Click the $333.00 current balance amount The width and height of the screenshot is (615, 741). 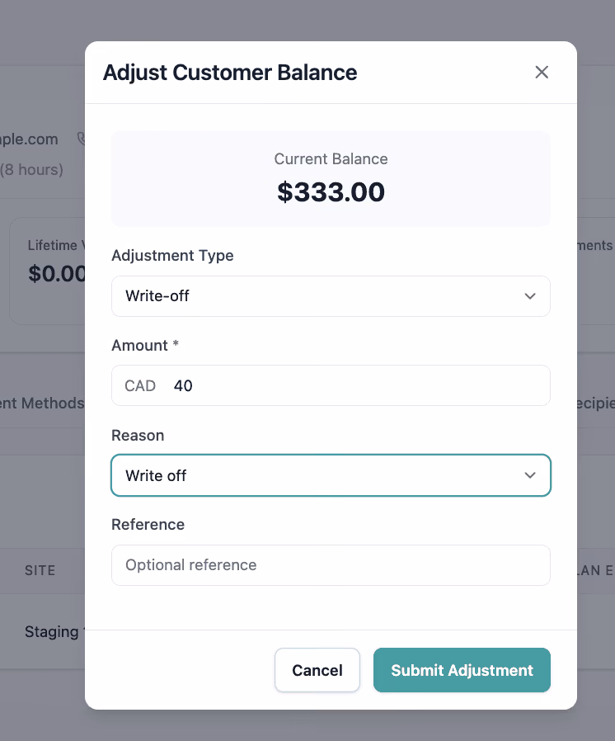pos(331,192)
